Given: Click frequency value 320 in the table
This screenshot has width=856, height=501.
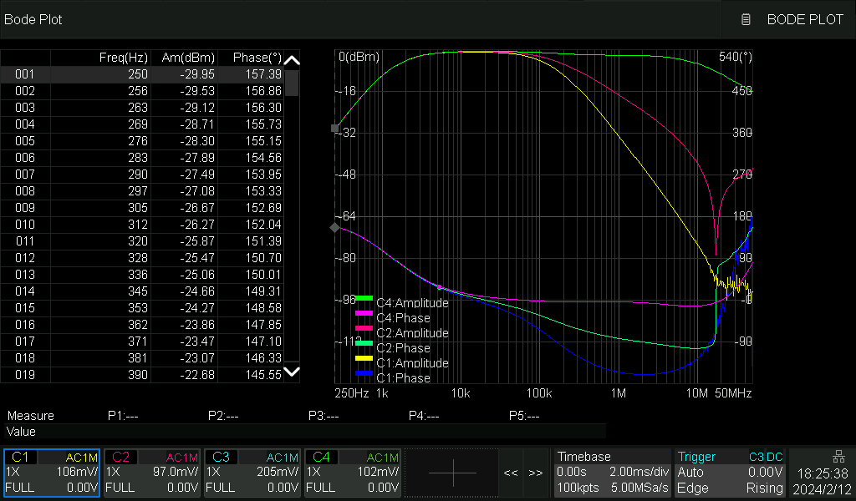Looking at the screenshot, I should (138, 241).
